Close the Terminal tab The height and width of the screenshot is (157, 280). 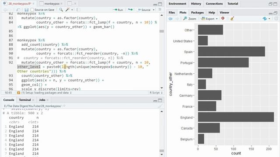point(33,100)
